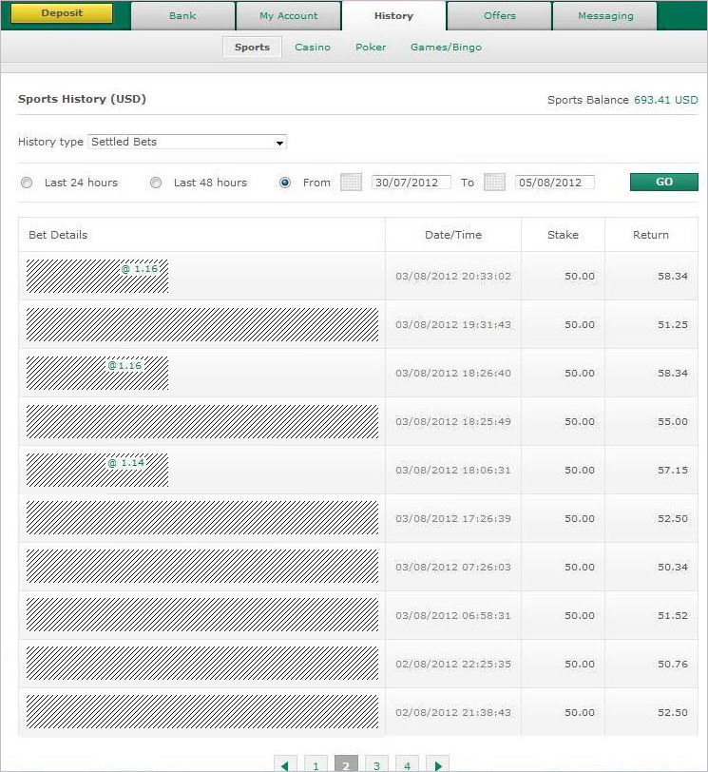Open the Offers tab
The height and width of the screenshot is (772, 708).
coord(499,16)
